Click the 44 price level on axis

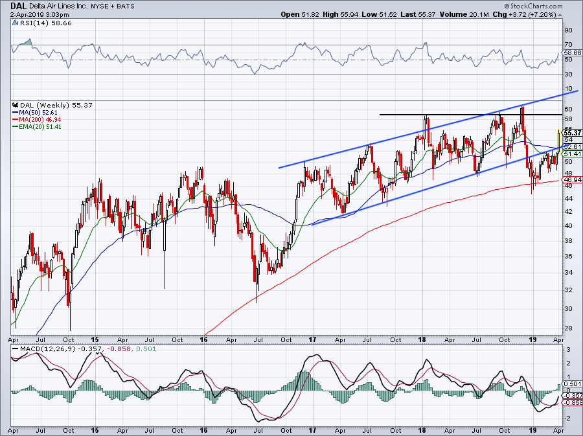pyautogui.click(x=569, y=198)
